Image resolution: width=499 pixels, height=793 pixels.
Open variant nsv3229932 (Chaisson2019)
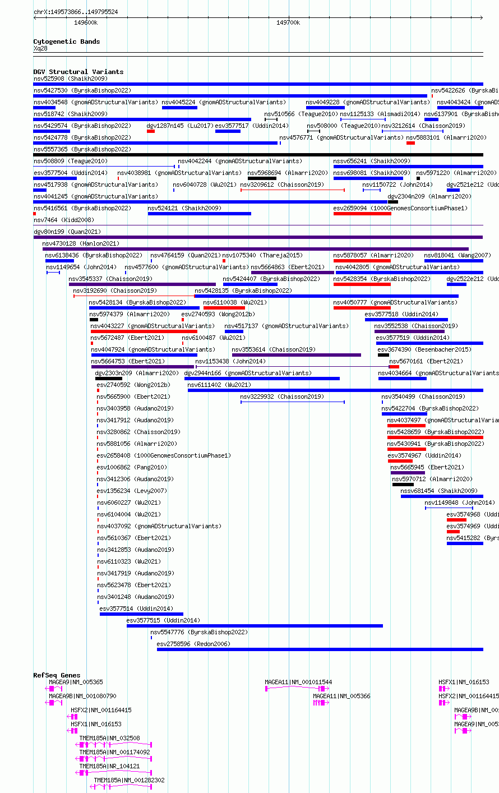282,396
